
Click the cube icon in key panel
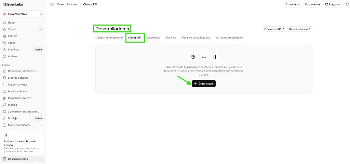coord(193,57)
